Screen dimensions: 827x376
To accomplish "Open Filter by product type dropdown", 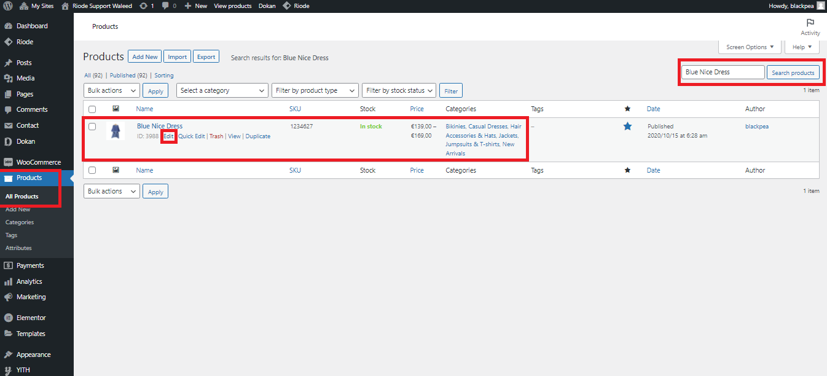I will [x=315, y=90].
